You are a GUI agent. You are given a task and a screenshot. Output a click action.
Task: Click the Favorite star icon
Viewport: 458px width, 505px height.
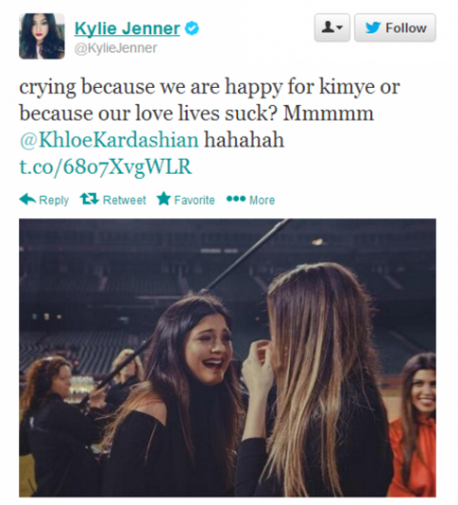[164, 199]
